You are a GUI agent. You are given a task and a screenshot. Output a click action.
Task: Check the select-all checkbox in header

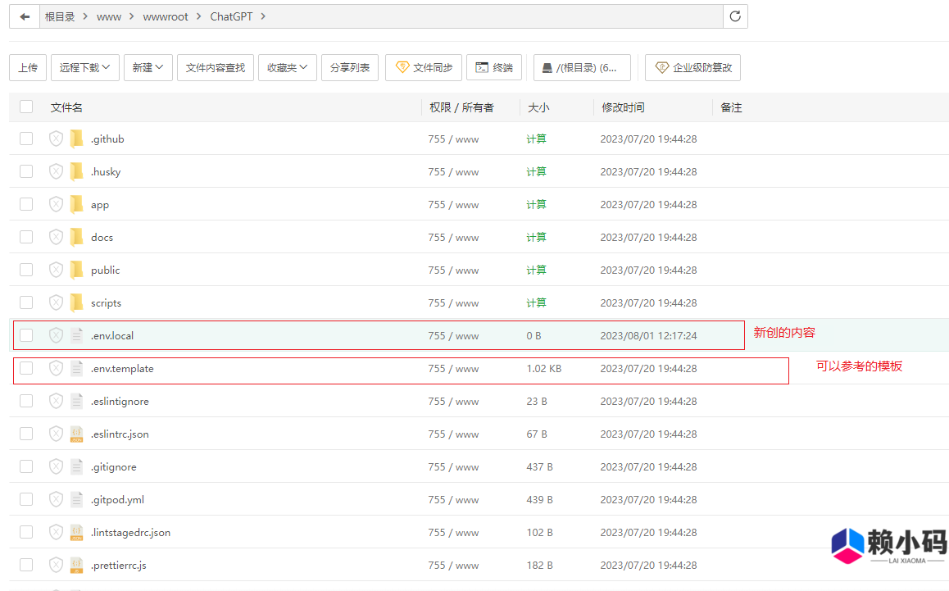(25, 107)
